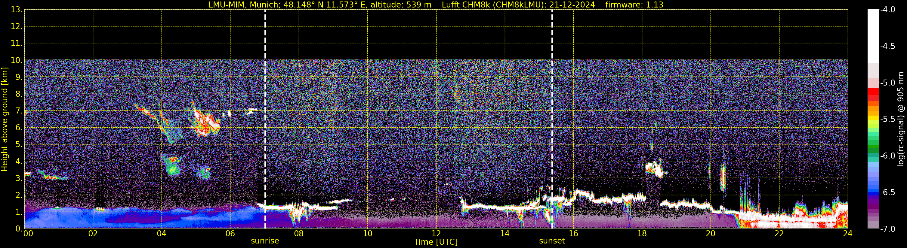This screenshot has height=248, width=907.
Task: Click the plot title text at the top
Action: [x=436, y=5]
